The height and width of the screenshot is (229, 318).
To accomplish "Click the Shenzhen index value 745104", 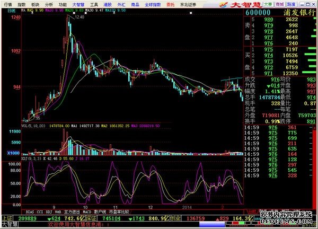I will (111, 218).
